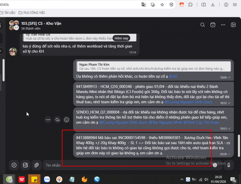
Task: Attach a file with paperclip icon
Action: [x=36, y=165]
